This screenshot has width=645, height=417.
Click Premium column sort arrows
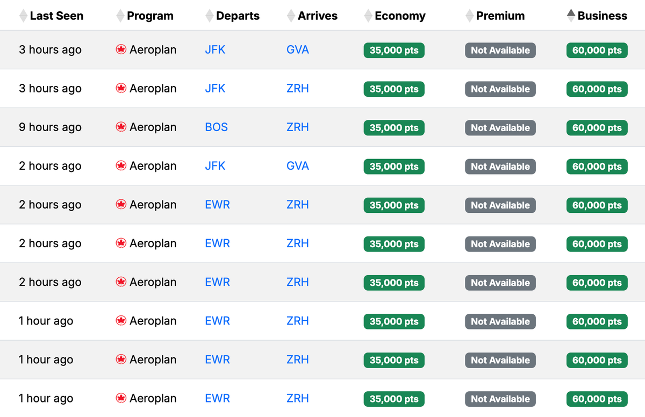470,16
